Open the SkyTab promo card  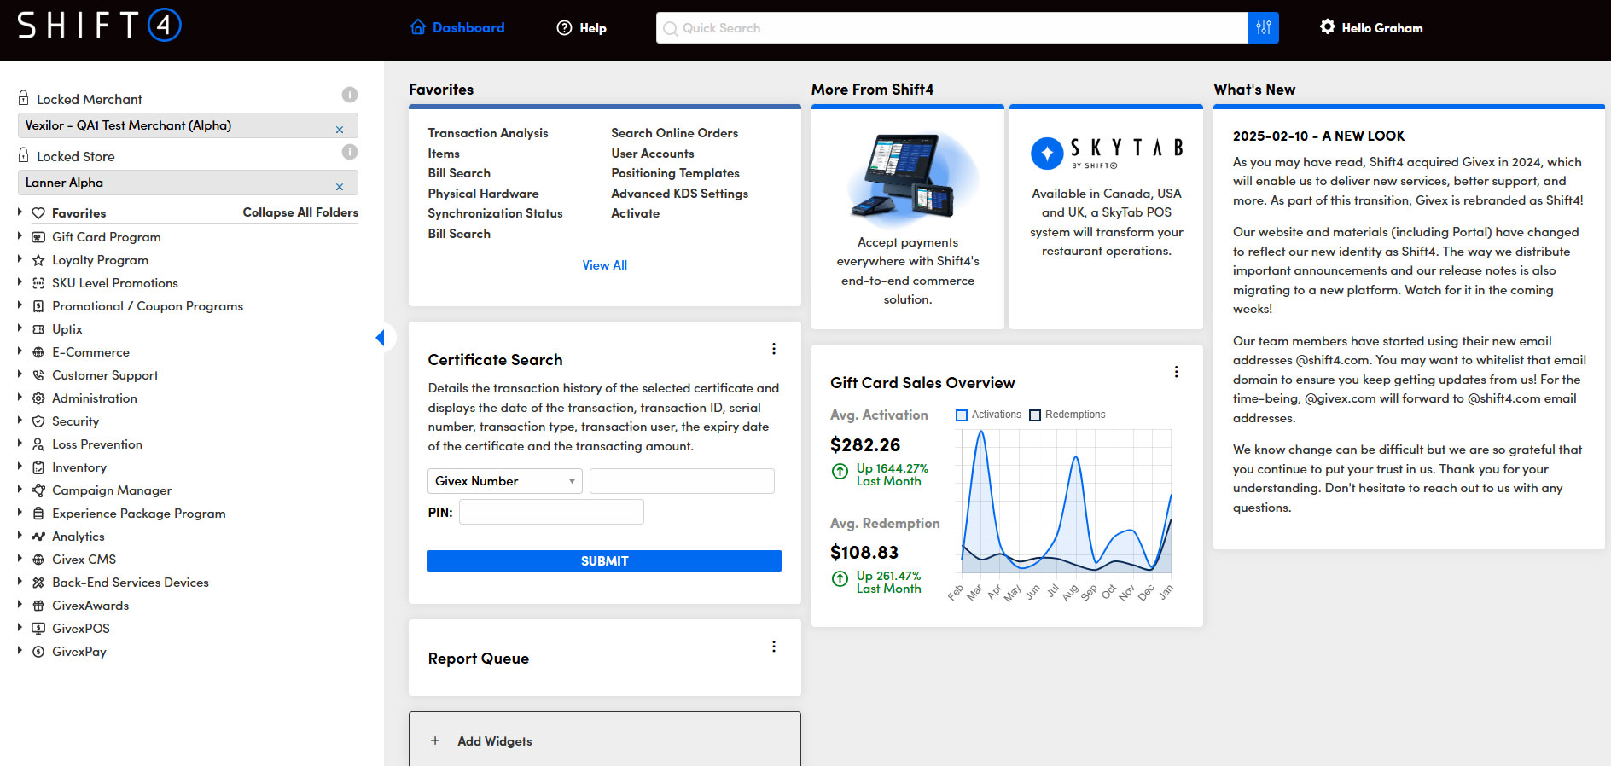pyautogui.click(x=1106, y=218)
